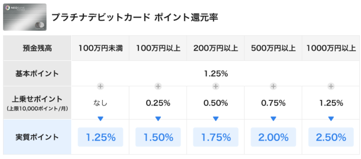Click the plus icon above 0.75%
Screen dimensions: 361x159
click(x=273, y=87)
